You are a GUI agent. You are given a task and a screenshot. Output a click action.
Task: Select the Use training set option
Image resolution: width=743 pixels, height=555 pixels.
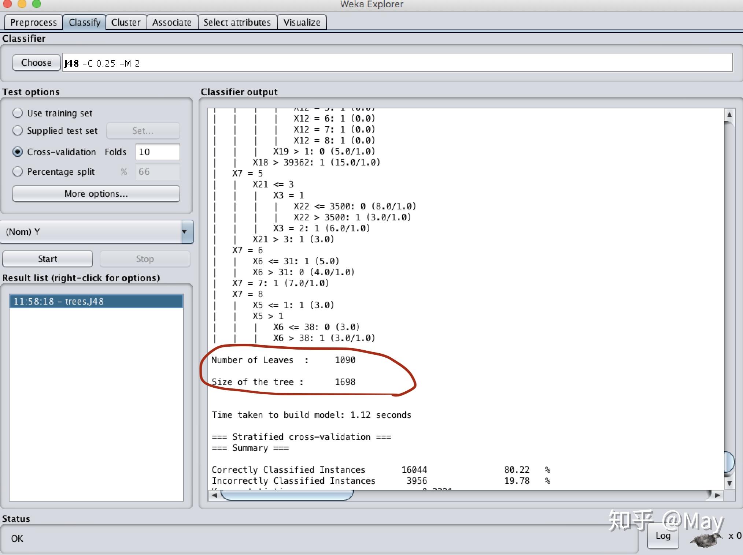[x=18, y=113]
